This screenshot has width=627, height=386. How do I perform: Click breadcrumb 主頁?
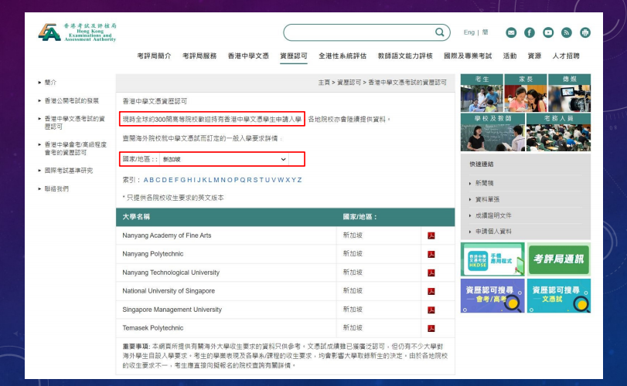click(324, 83)
